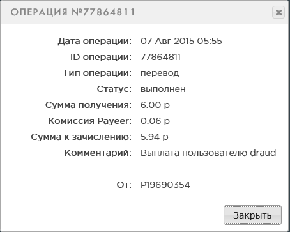Click the comment text Выплата пользователю draud

(208, 153)
